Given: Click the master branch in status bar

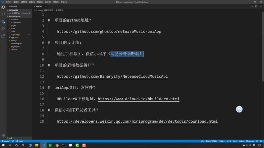Looking at the screenshot, I should 6,141.
